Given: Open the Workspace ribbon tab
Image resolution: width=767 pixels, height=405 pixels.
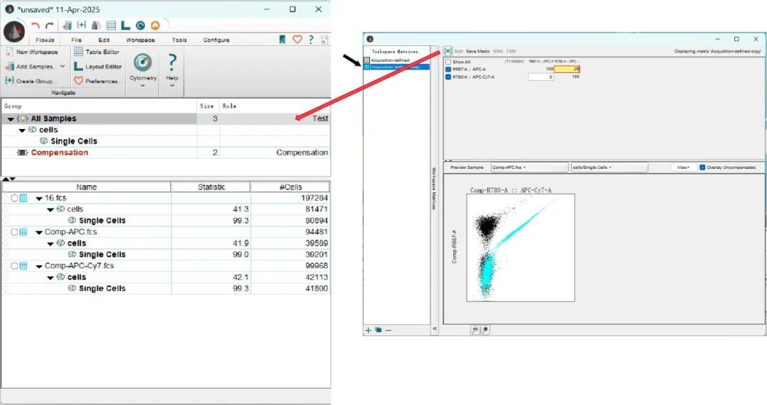Looking at the screenshot, I should [140, 40].
